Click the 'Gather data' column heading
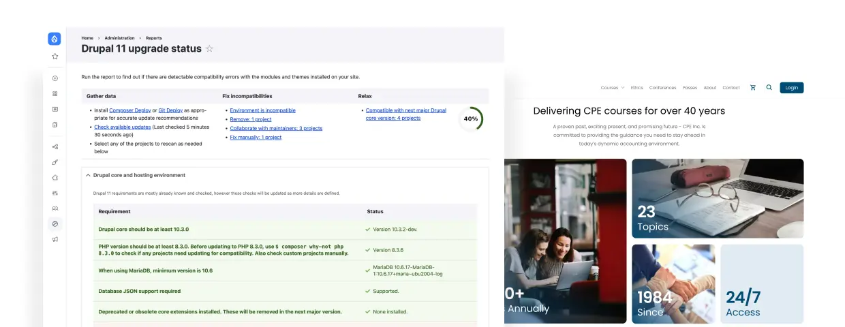 click(x=101, y=96)
